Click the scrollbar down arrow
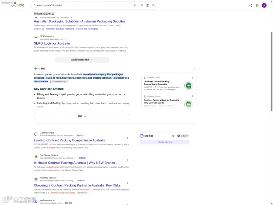Image resolution: width=273 pixels, height=205 pixels. [x=271, y=203]
